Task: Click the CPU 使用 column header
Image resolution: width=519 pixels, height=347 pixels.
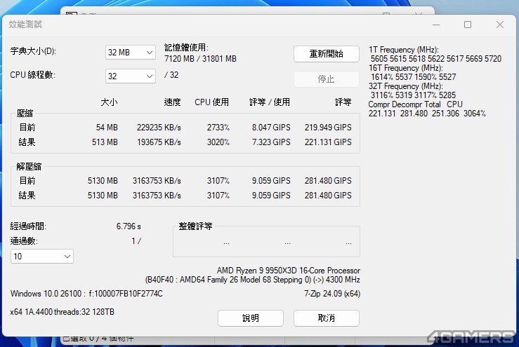Action: (212, 102)
